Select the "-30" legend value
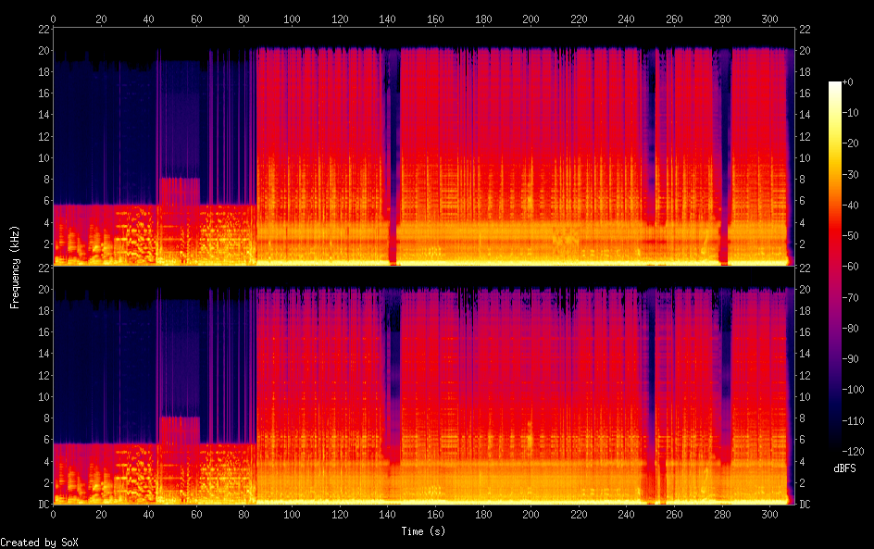 click(x=850, y=174)
